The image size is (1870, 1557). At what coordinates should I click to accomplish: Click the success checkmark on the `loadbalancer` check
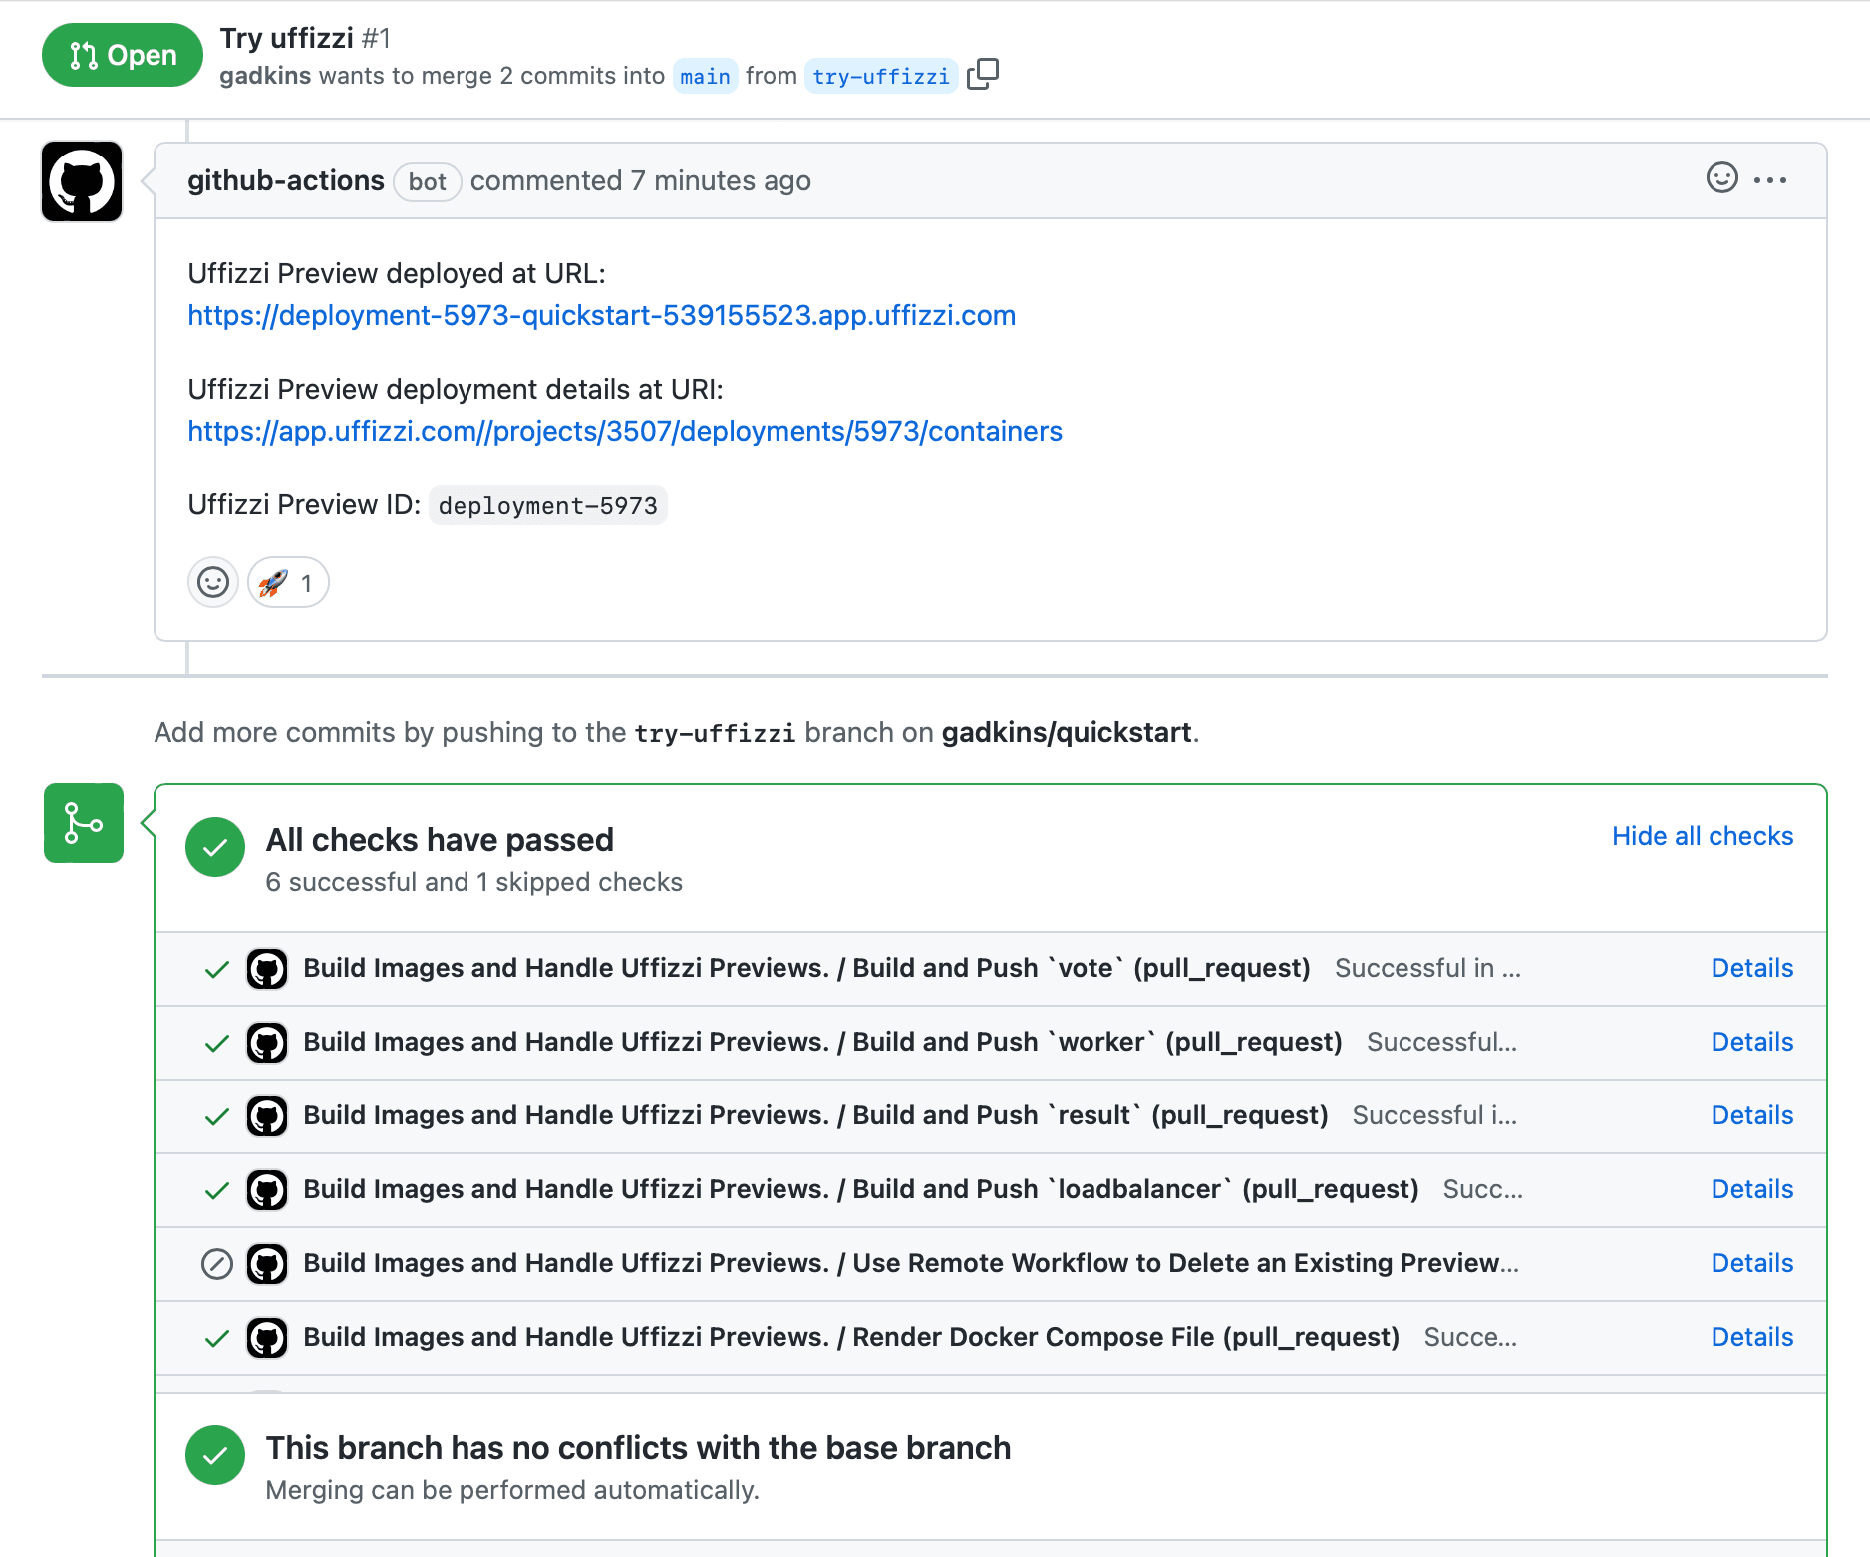point(216,1190)
